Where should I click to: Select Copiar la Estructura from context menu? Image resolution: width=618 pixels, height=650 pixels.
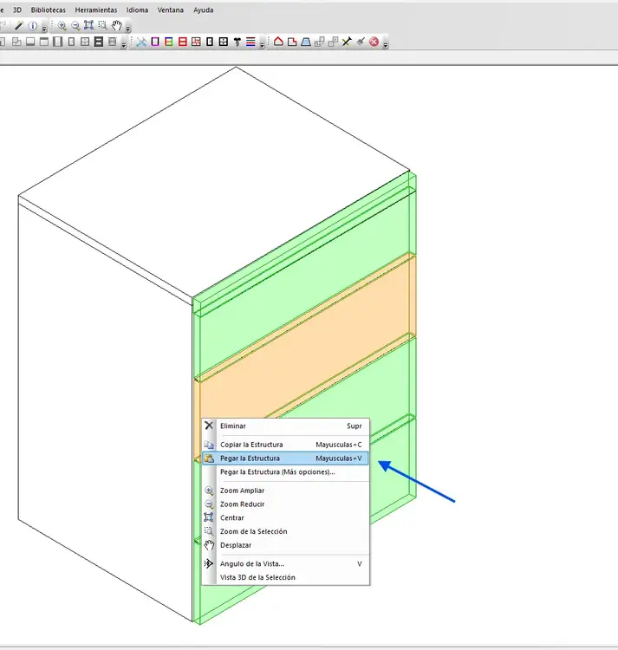pos(251,445)
